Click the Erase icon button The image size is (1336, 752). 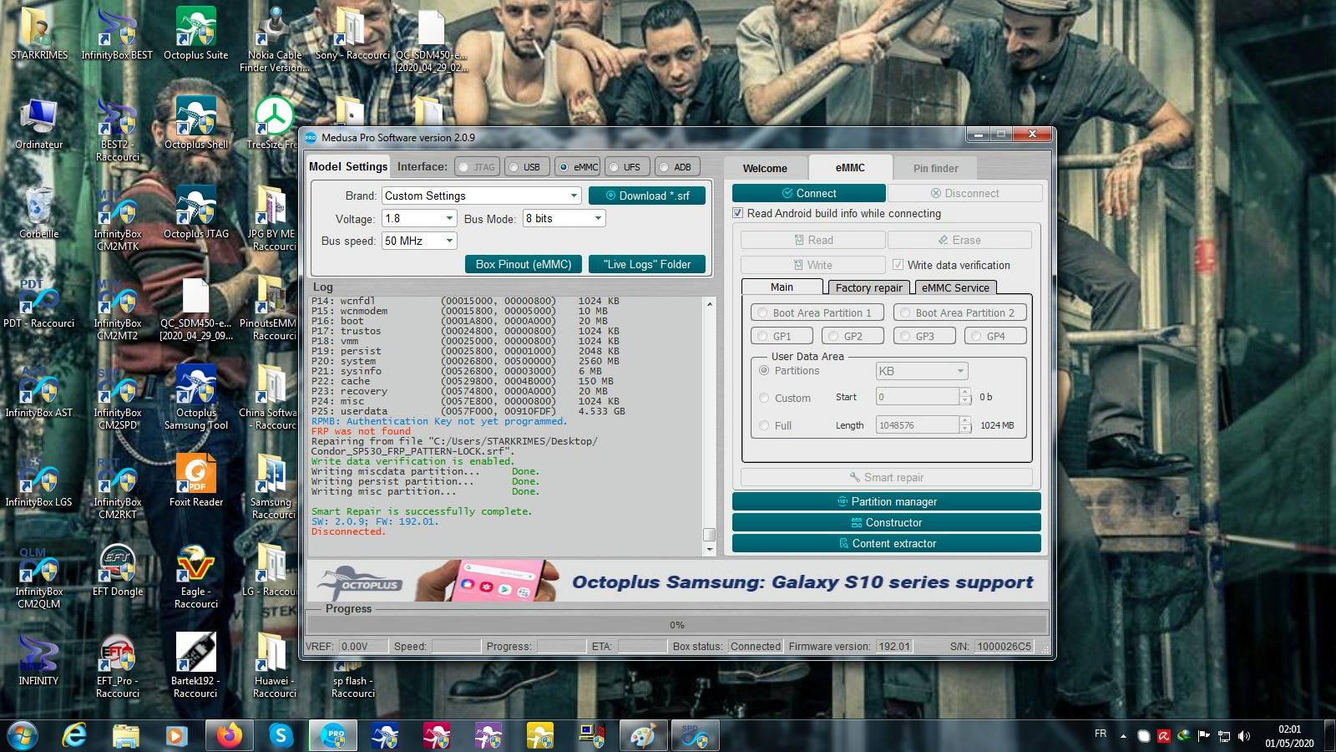(x=960, y=240)
